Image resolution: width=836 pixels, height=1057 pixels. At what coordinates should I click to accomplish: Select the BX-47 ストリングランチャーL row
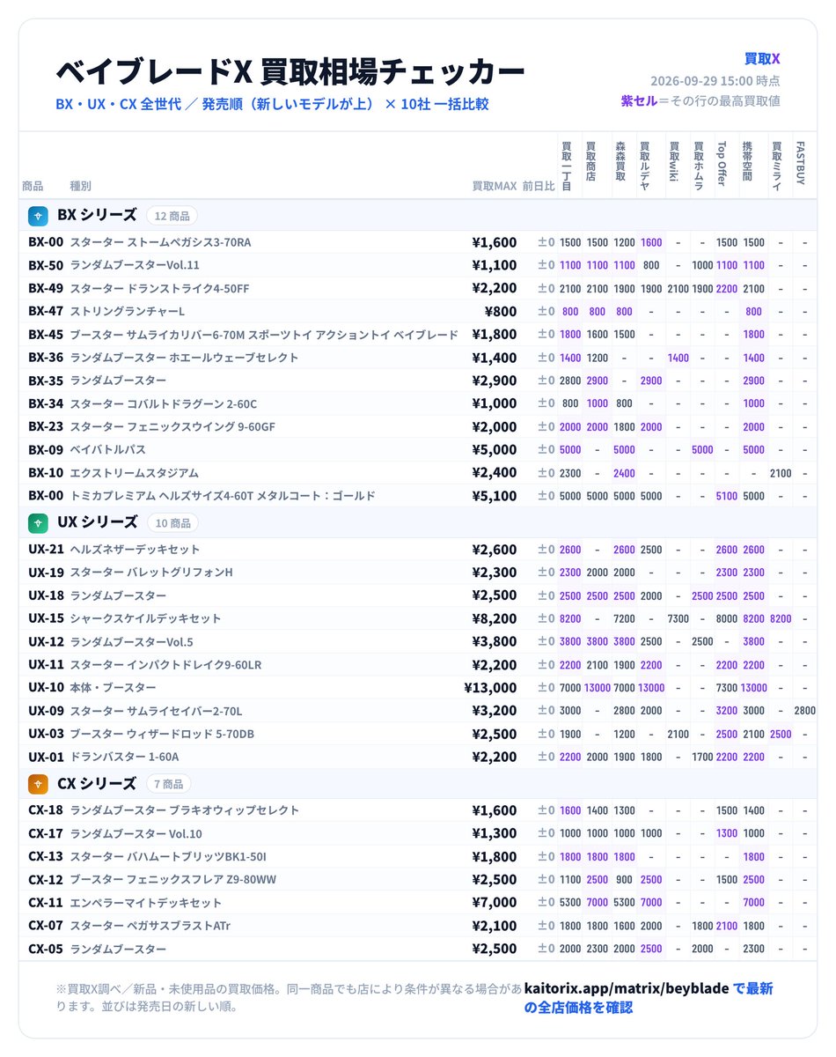[x=418, y=311]
